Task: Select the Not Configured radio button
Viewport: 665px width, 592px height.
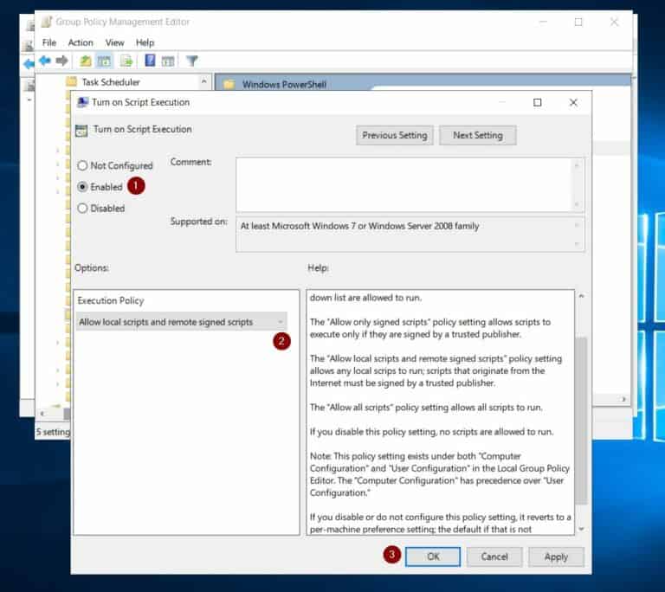Action: pos(82,165)
